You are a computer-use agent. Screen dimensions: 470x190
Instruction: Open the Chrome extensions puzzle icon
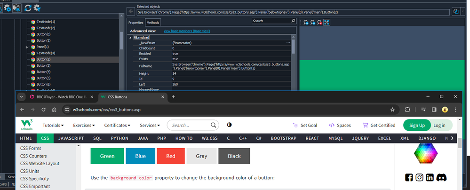point(407,110)
